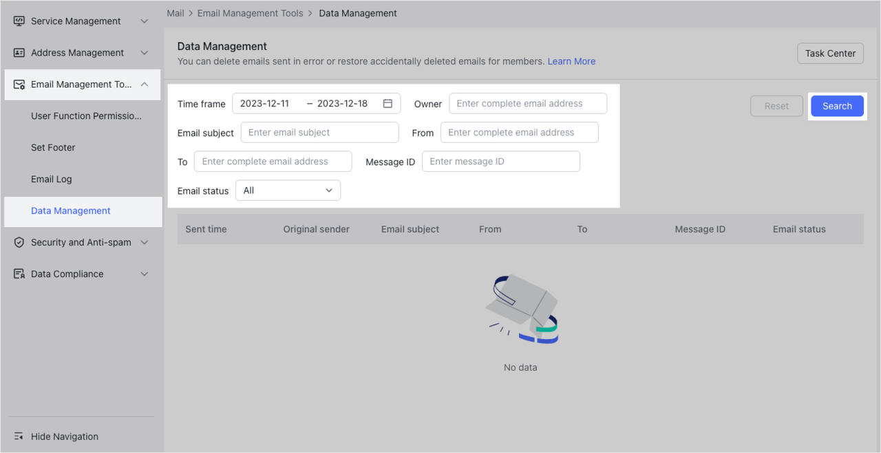Screen dimensions: 881x453
Task: Click the Service Management monitor icon
Action: (x=19, y=21)
